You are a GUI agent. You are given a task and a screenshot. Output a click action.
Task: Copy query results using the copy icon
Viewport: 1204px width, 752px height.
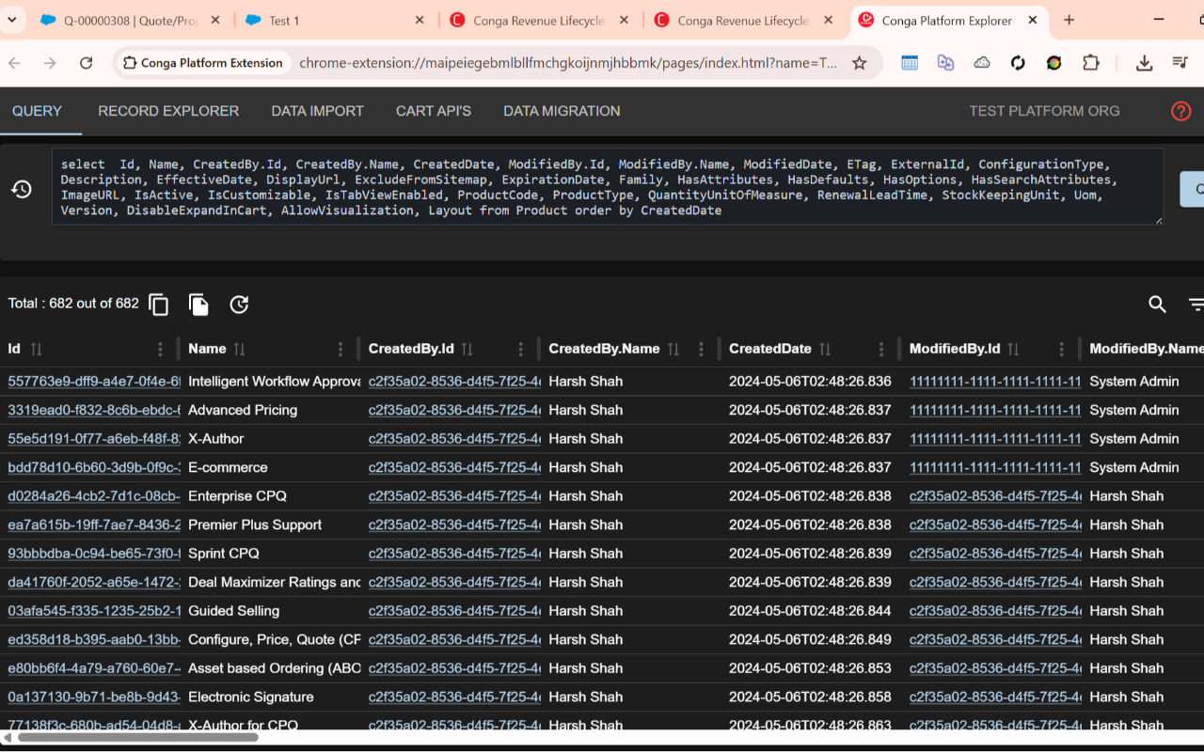click(158, 305)
